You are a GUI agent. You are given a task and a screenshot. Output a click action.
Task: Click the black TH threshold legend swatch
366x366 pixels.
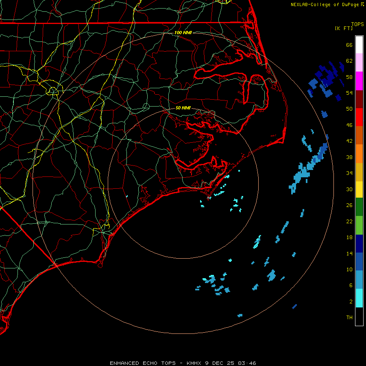[359, 316]
